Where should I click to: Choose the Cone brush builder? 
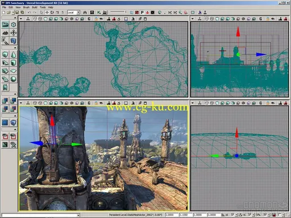tap(13, 54)
